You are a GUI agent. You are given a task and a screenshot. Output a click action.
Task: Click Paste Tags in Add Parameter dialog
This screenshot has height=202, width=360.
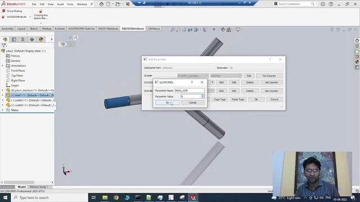point(237,99)
